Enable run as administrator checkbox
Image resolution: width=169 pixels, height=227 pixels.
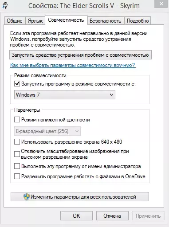[17, 166]
